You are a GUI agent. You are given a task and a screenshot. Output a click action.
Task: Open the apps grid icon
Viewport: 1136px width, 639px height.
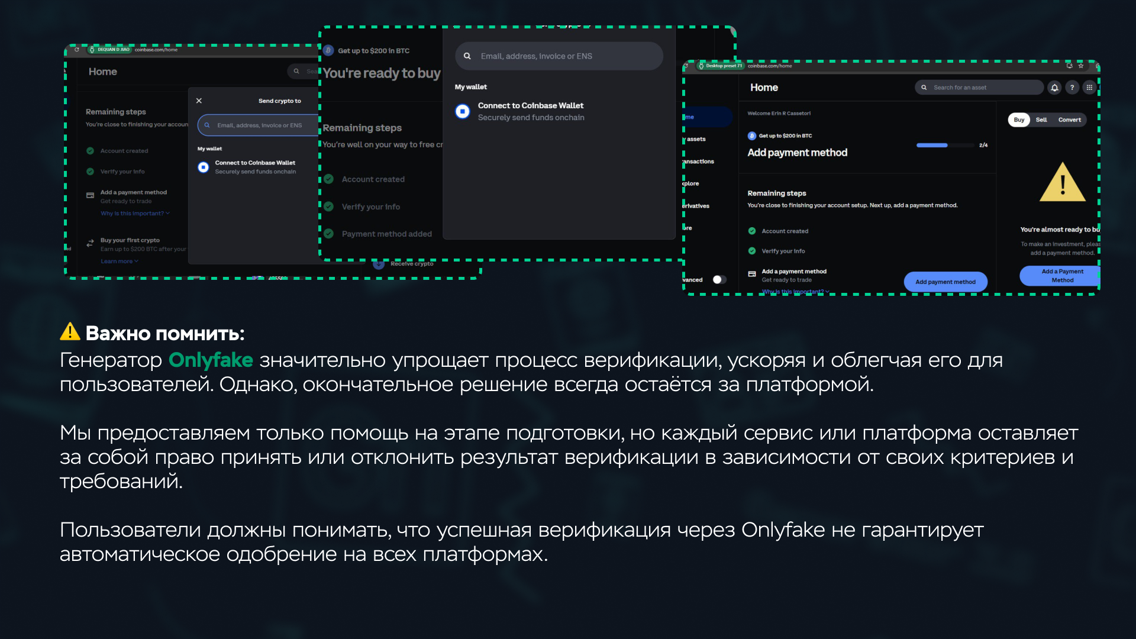pyautogui.click(x=1089, y=88)
